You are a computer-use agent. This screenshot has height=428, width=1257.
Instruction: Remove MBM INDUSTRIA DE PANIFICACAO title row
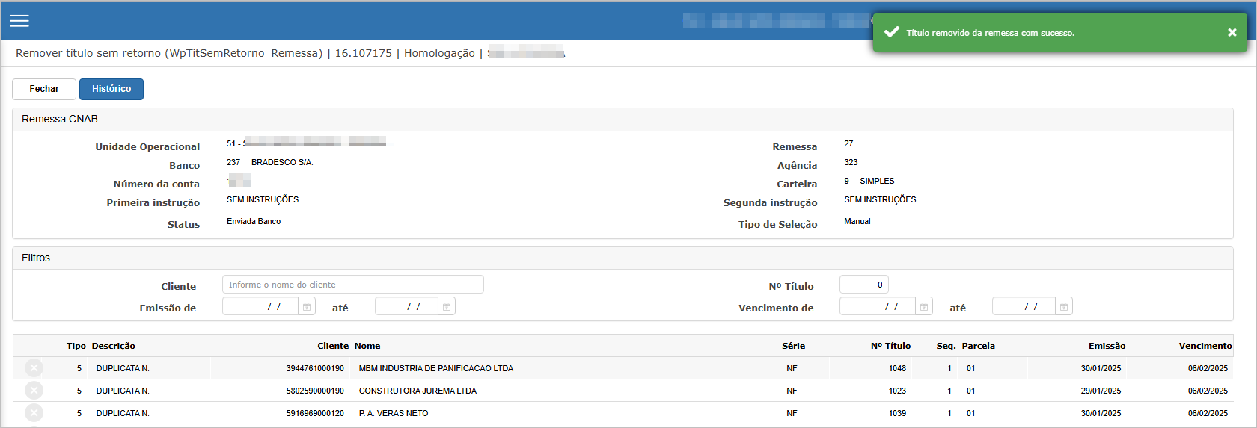pos(34,368)
